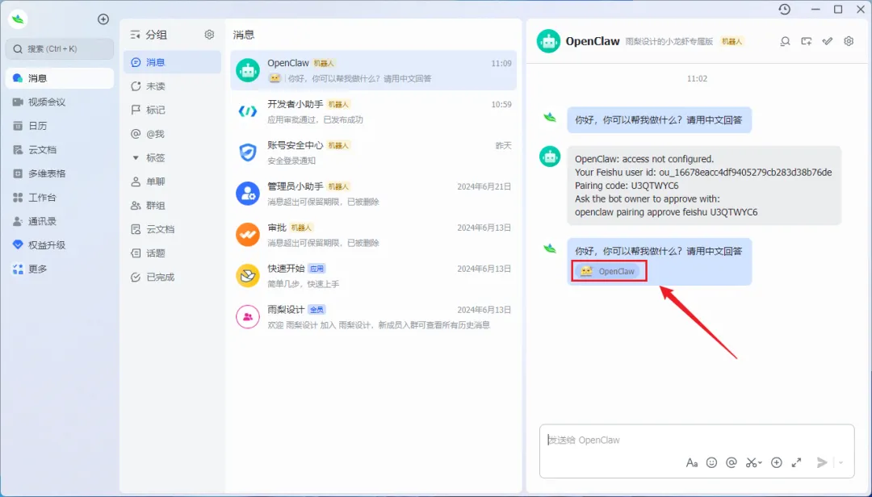The width and height of the screenshot is (872, 497).
Task: Click the OpenClaw bot avatar beside its reply
Action: click(x=550, y=157)
